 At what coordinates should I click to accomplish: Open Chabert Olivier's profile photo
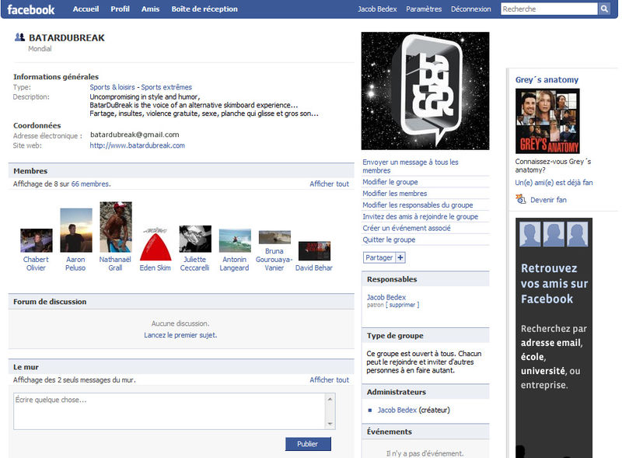37,240
